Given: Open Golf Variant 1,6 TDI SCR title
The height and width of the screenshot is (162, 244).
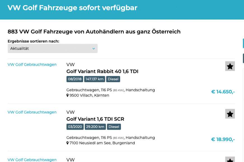Looking at the screenshot, I should pos(95,119).
